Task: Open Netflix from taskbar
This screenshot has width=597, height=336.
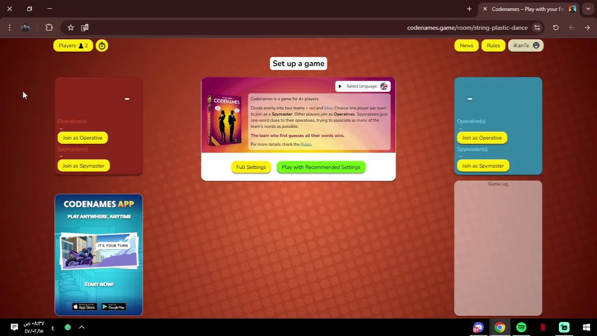Action: tap(543, 328)
